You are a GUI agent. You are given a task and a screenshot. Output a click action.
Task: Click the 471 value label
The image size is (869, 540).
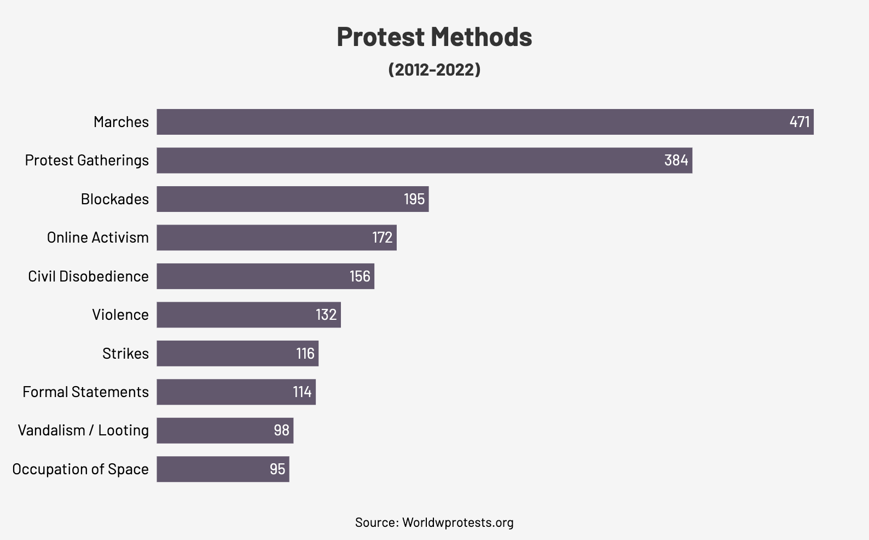click(x=799, y=122)
